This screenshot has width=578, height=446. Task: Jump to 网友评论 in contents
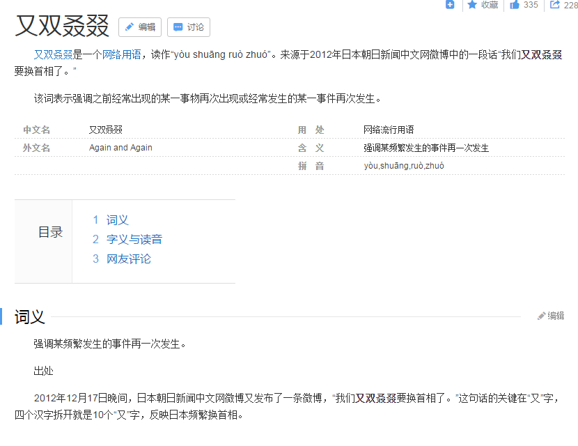(129, 259)
